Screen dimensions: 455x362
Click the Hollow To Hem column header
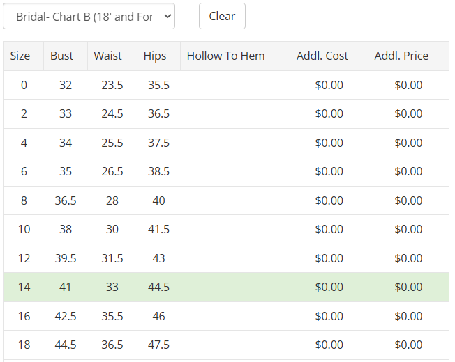click(x=225, y=56)
